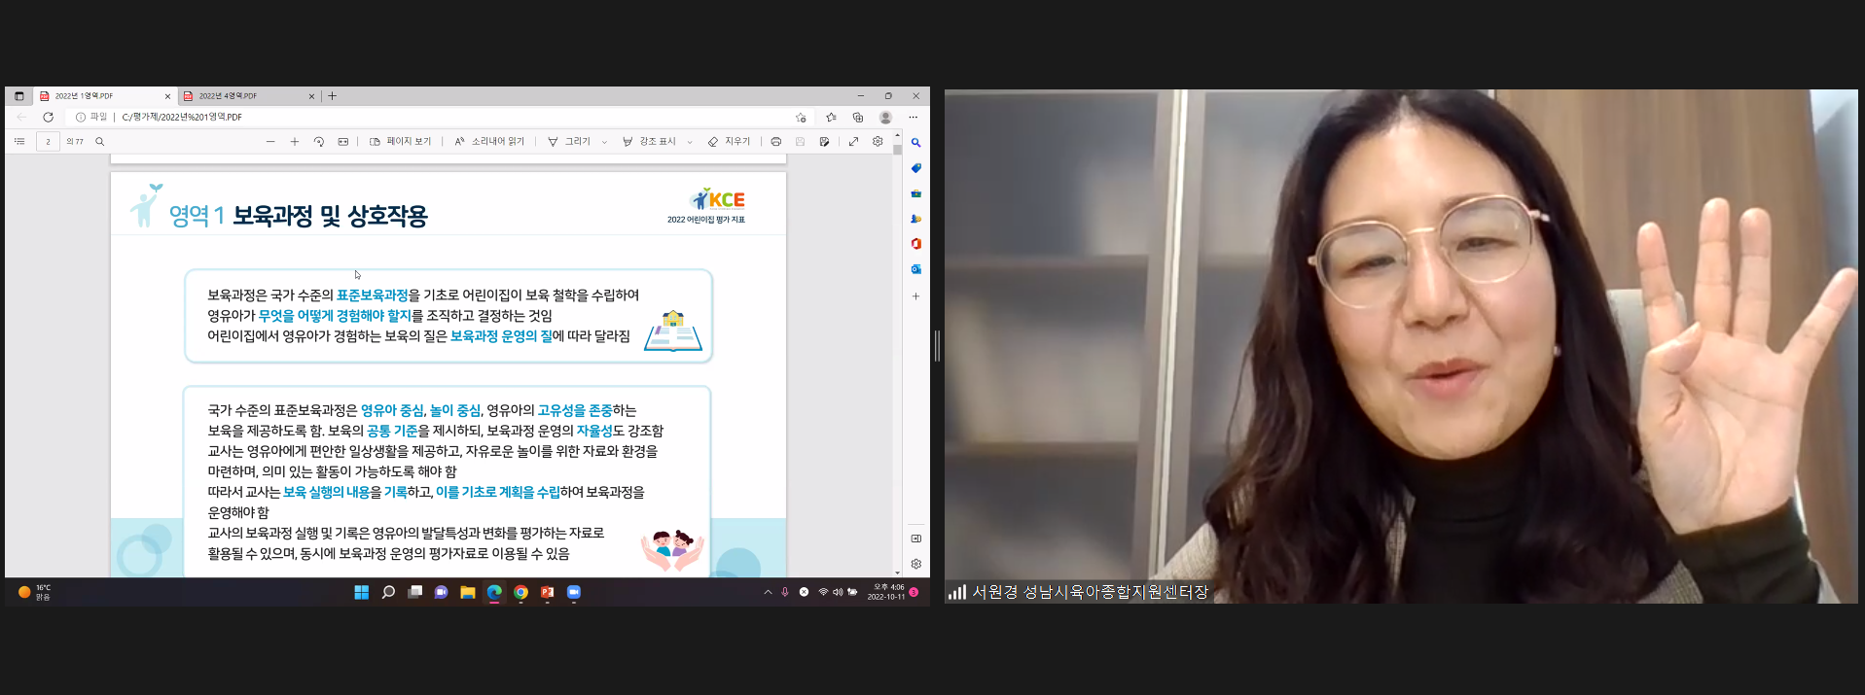
Task: Open the browser Settings and more menu
Action: coord(913,117)
